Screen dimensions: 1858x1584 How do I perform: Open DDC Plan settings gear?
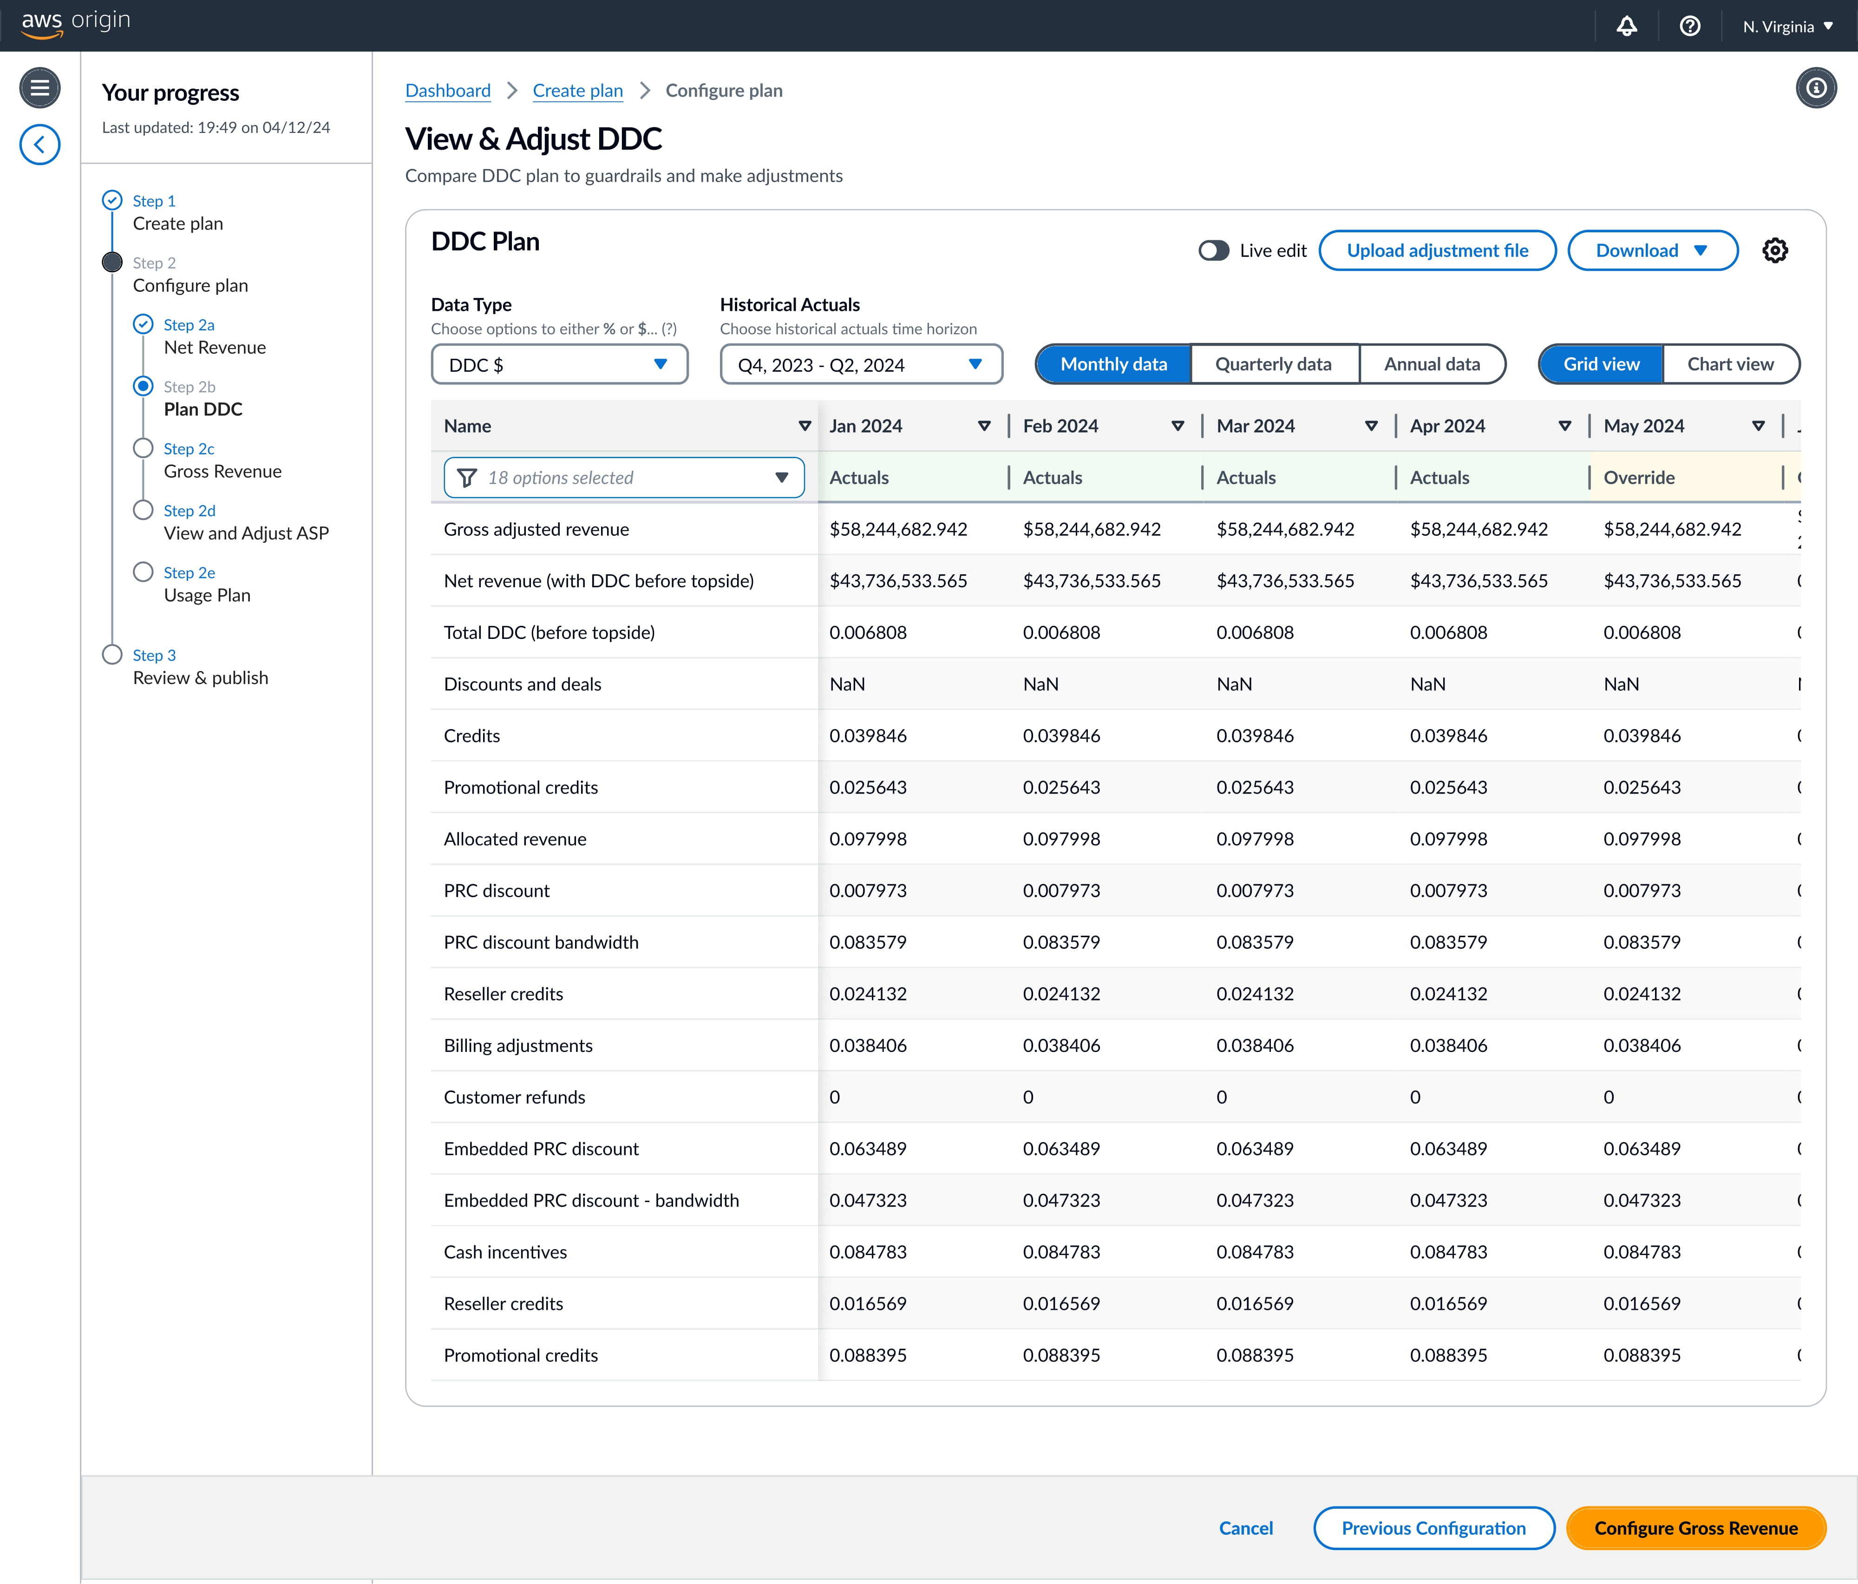click(x=1774, y=250)
